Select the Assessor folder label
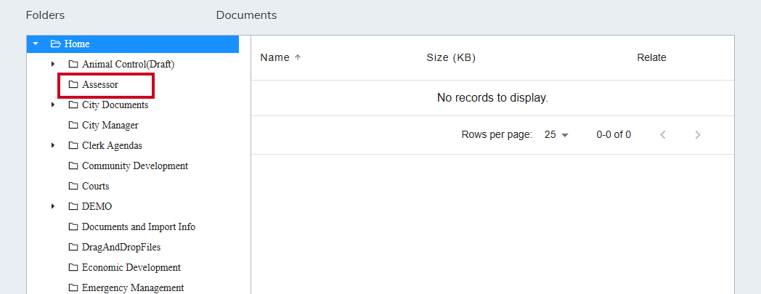This screenshot has height=294, width=761. click(x=100, y=84)
